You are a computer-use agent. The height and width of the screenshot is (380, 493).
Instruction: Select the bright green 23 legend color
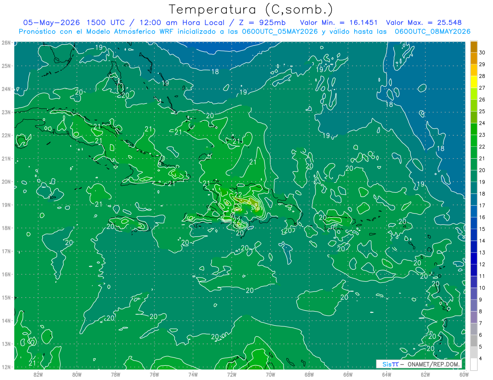pyautogui.click(x=474, y=130)
